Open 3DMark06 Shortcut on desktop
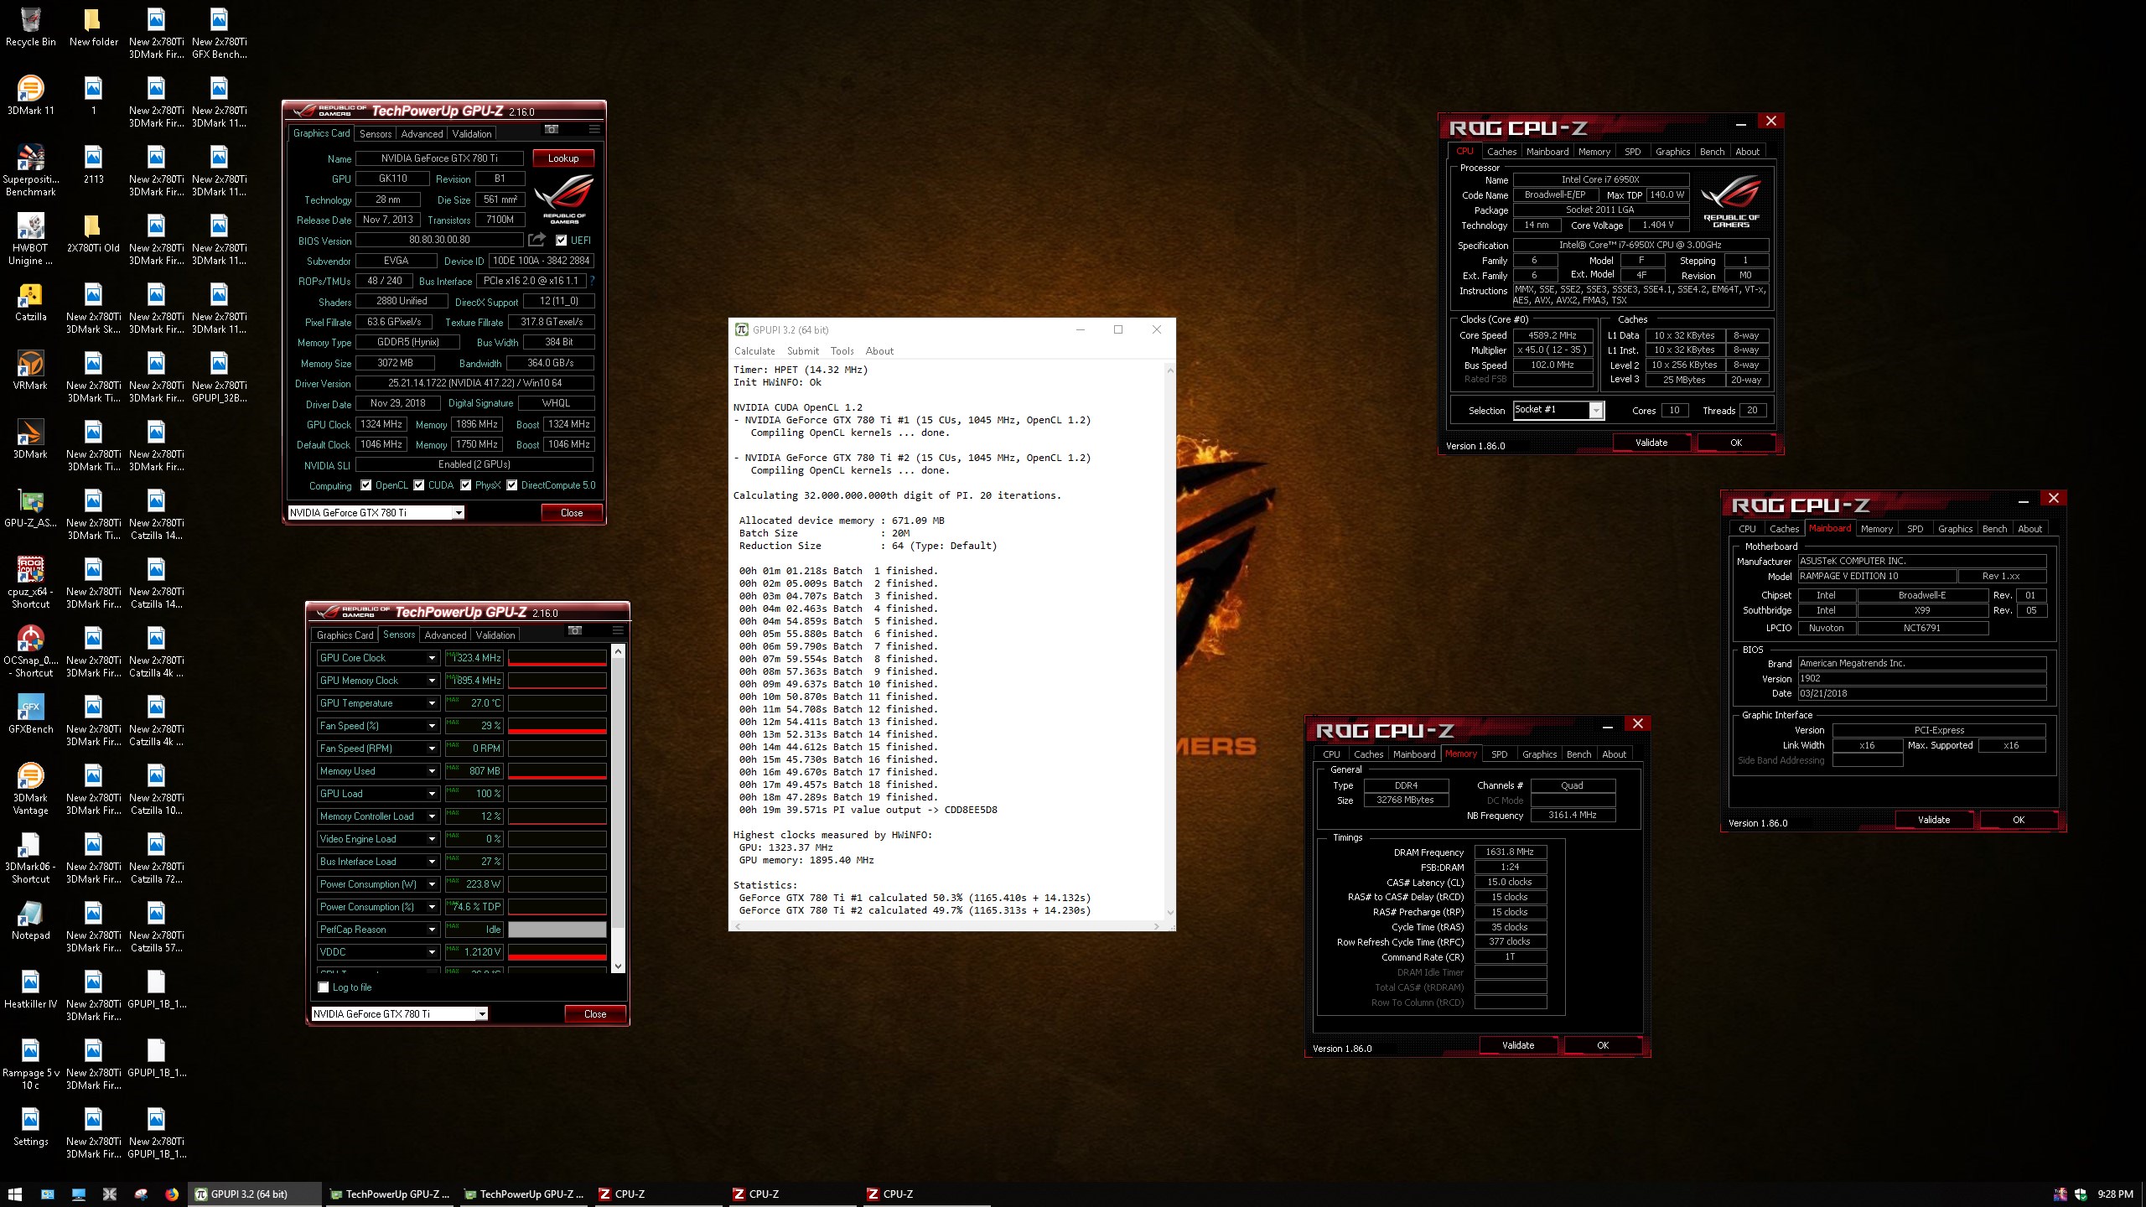Screen dimensions: 2146x1207 pyautogui.click(x=31, y=857)
